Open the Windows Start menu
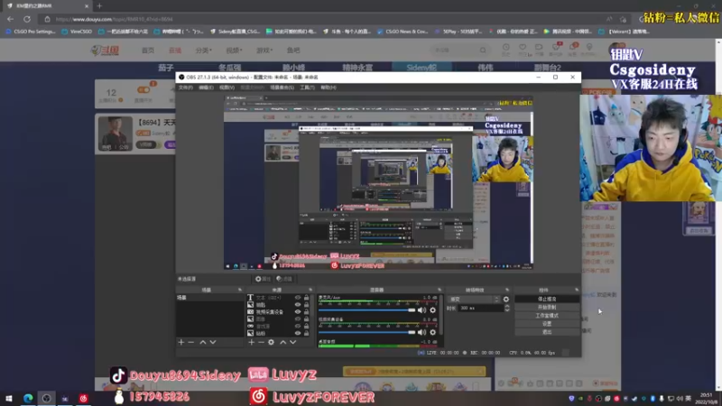This screenshot has width=722, height=406. [9, 398]
